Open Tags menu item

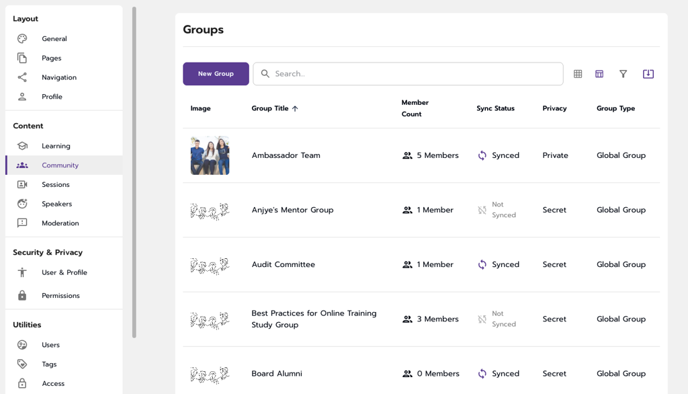[x=64, y=364]
